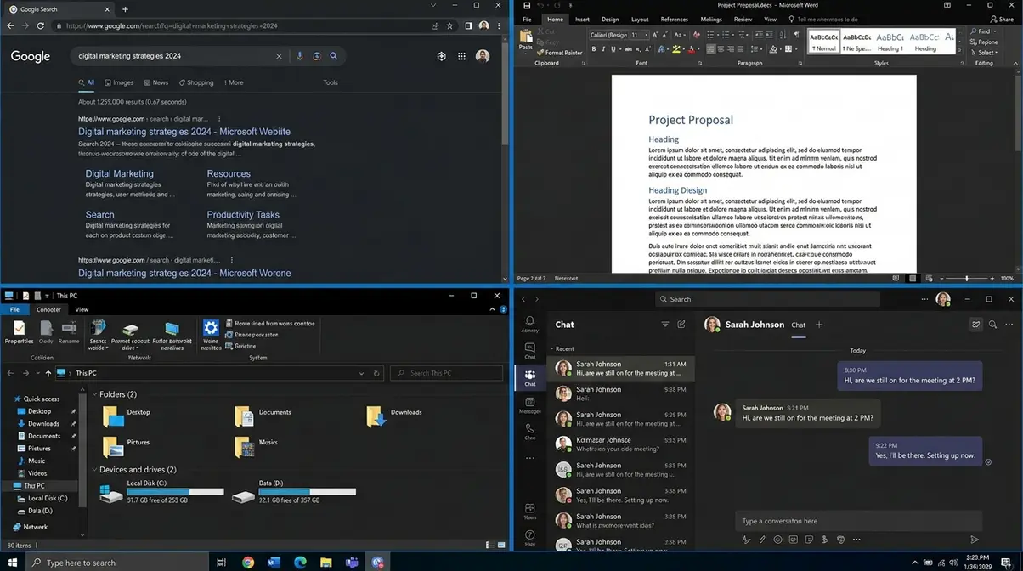Image resolution: width=1023 pixels, height=571 pixels.
Task: Click the new chat compose icon in Teams
Action: (681, 325)
